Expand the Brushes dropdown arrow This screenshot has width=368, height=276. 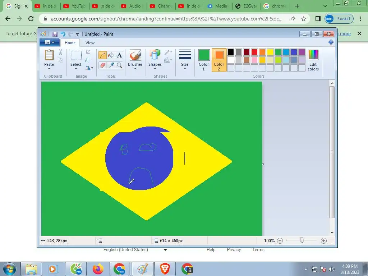point(135,69)
